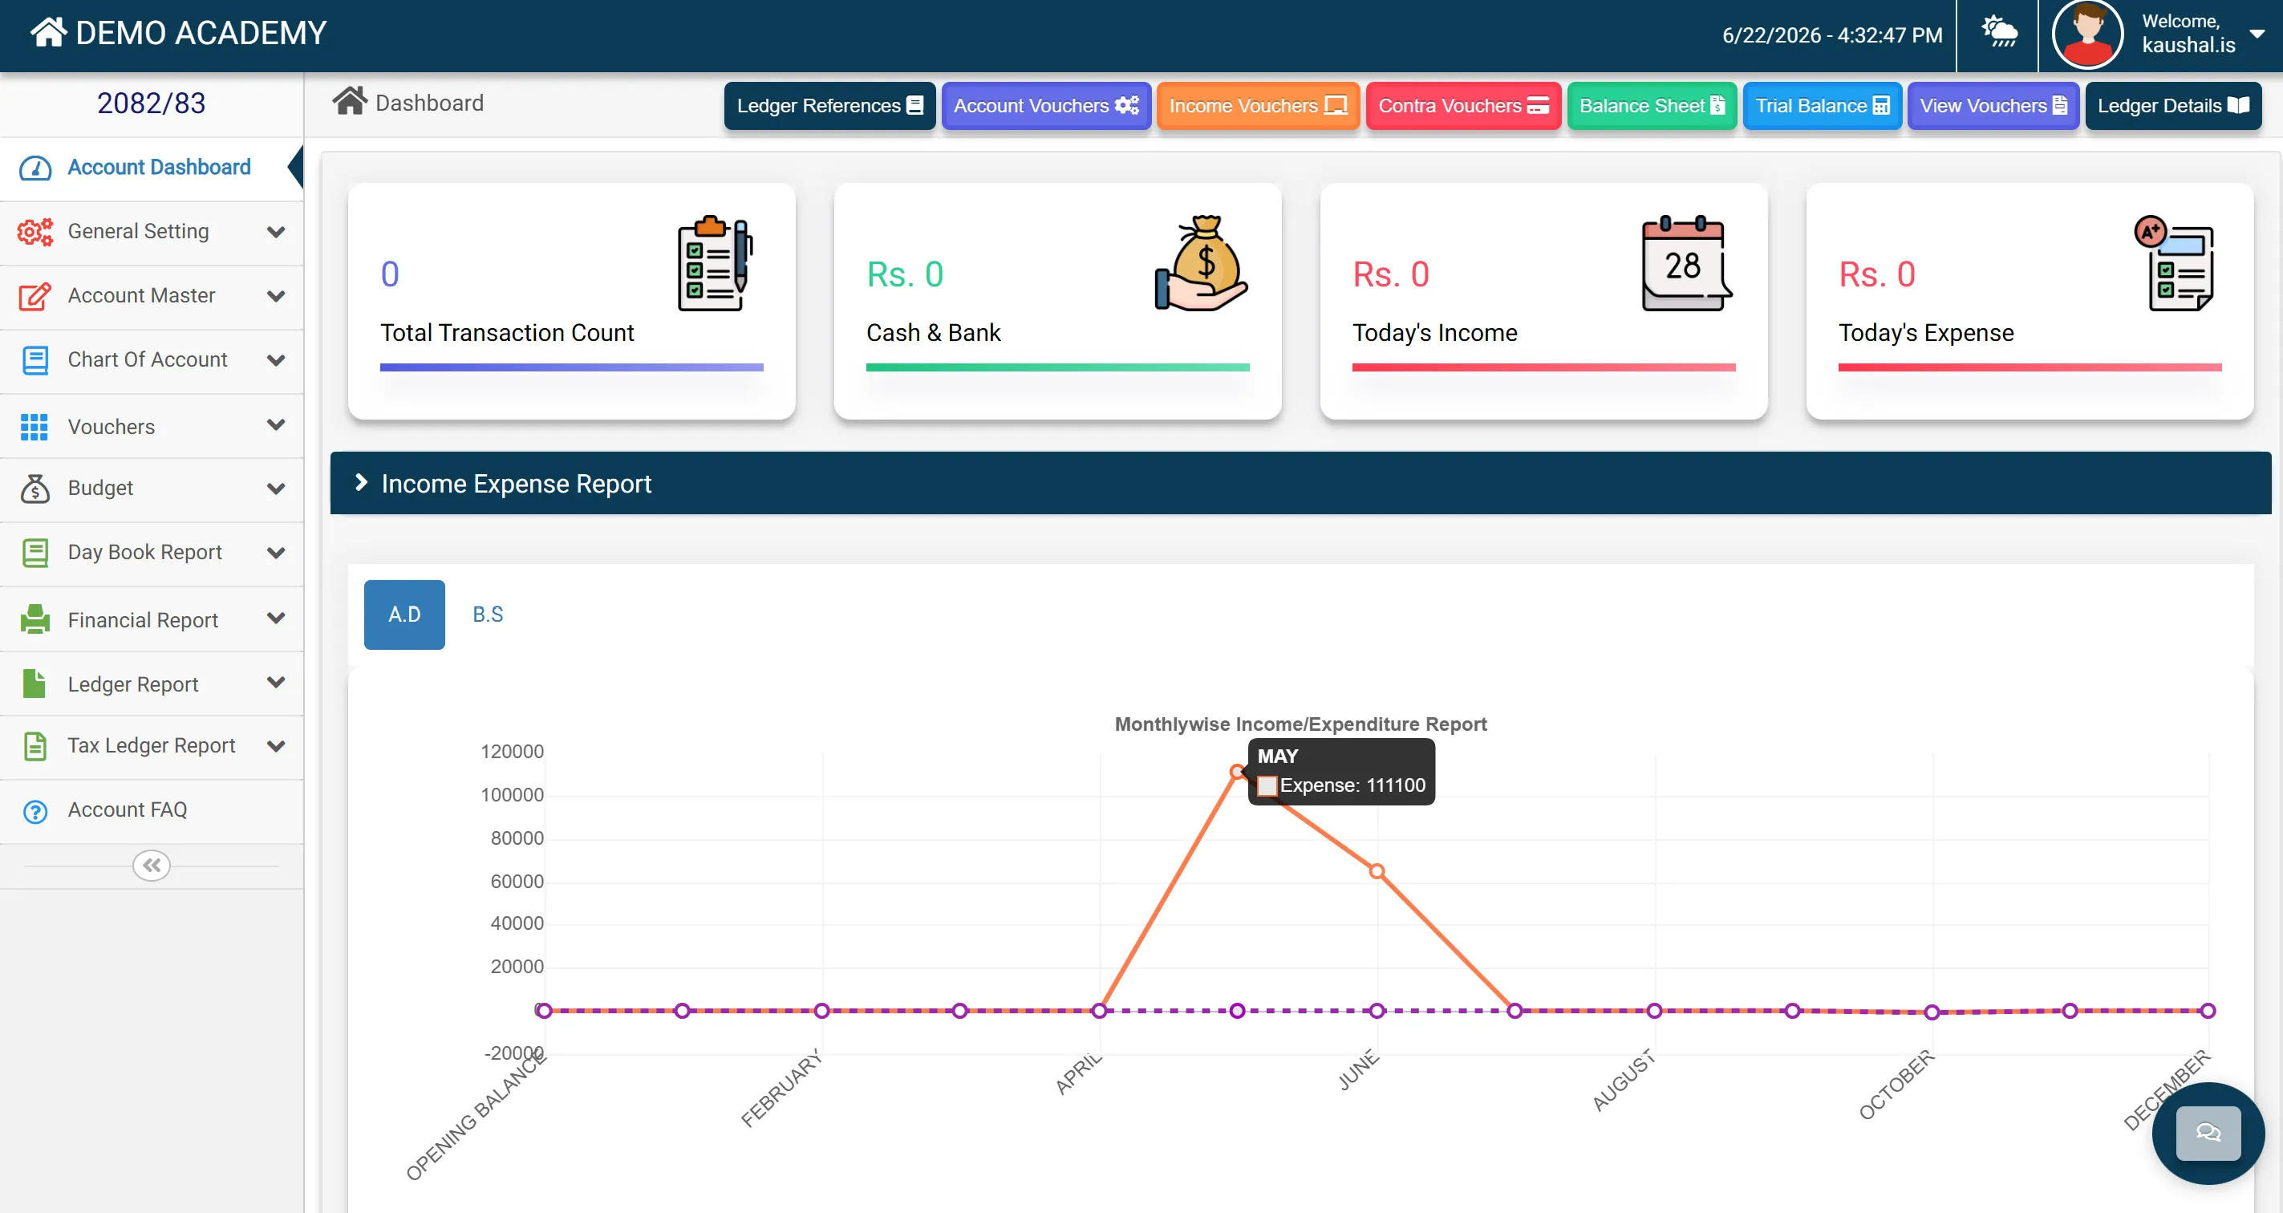Viewport: 2283px width, 1213px height.
Task: Open Income Vouchers shortcut button
Action: click(x=1258, y=105)
